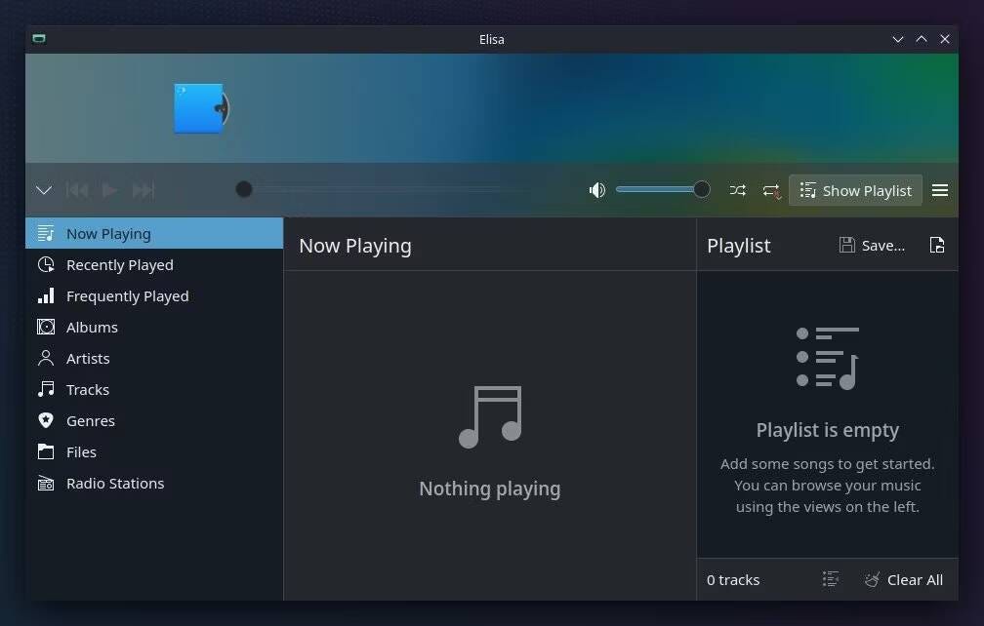View Frequently Played music
The width and height of the screenshot is (984, 626).
click(127, 295)
